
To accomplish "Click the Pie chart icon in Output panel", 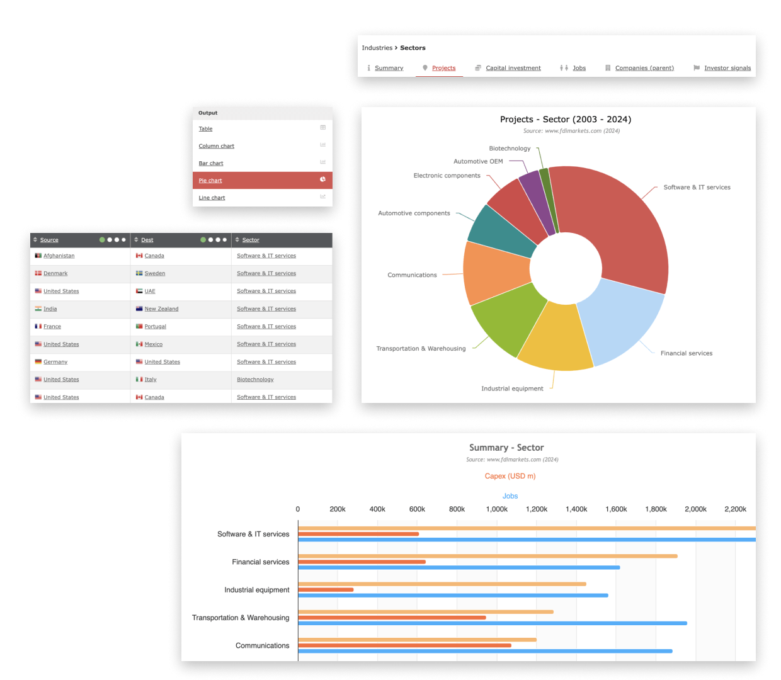I will 322,179.
